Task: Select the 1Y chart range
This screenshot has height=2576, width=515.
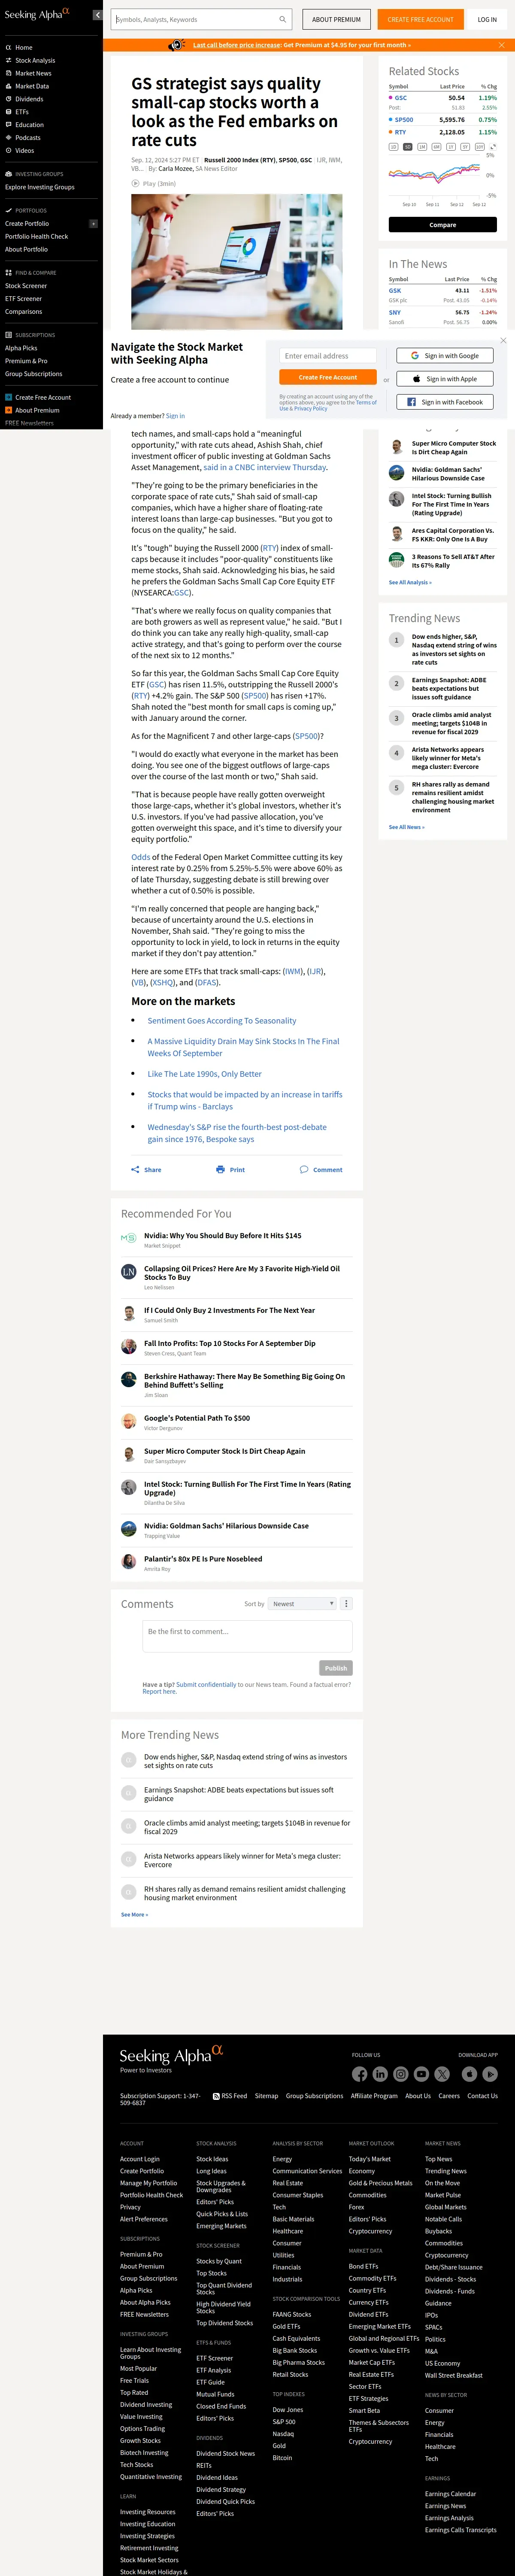Action: pos(450,147)
